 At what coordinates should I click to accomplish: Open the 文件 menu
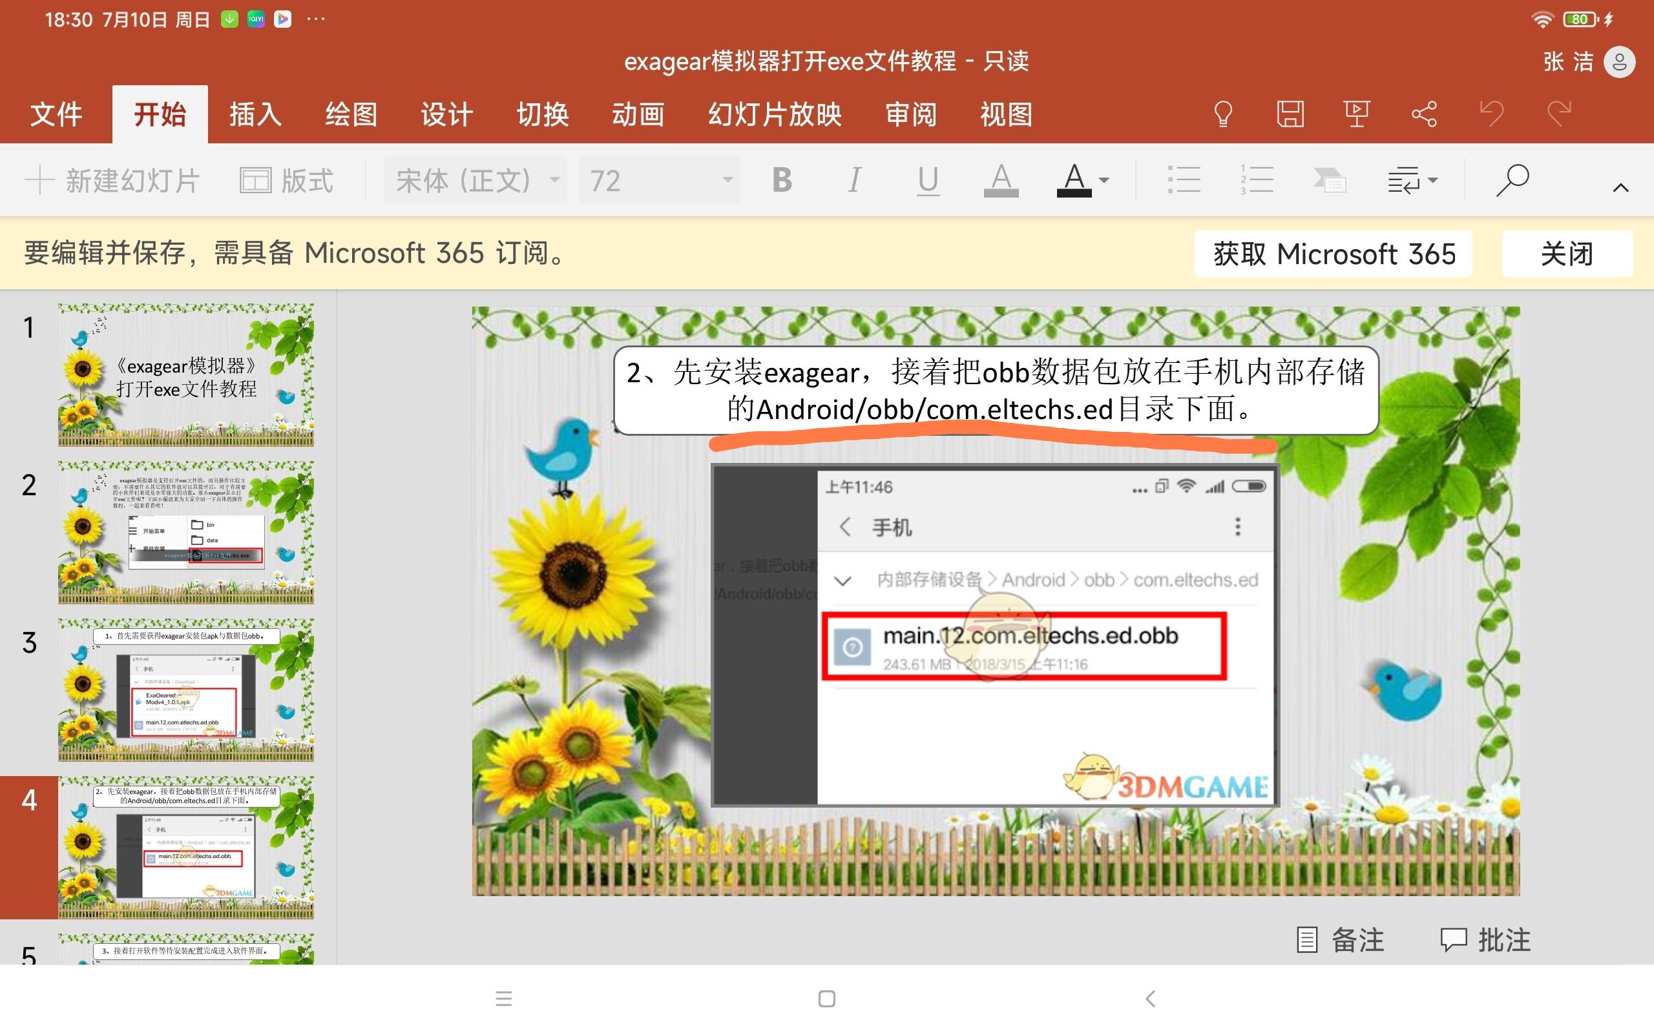[56, 114]
